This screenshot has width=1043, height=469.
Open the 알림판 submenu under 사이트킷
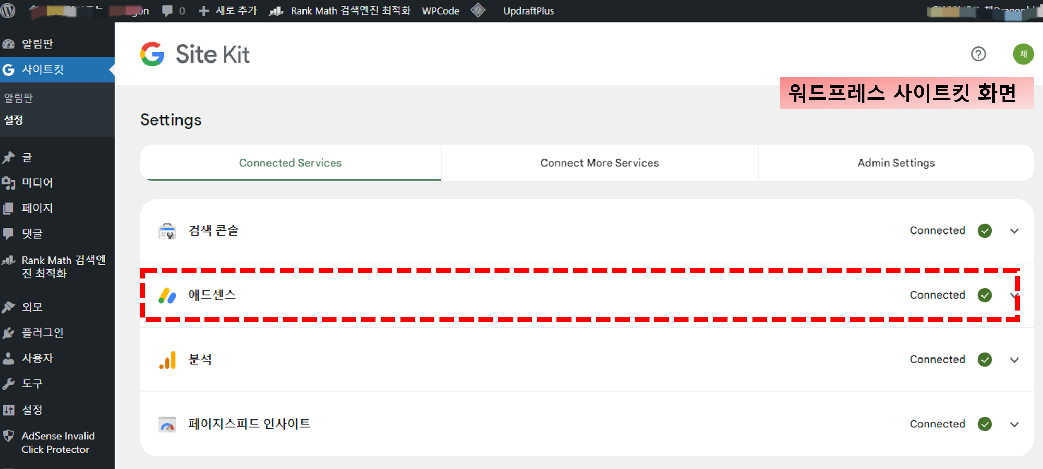point(18,98)
